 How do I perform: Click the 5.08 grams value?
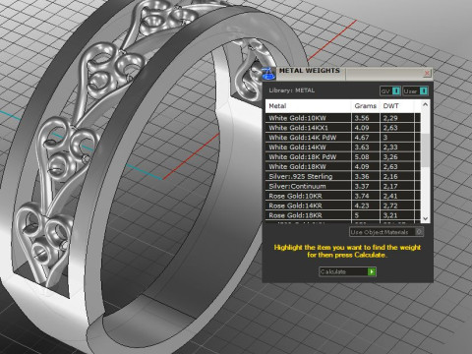pos(362,157)
